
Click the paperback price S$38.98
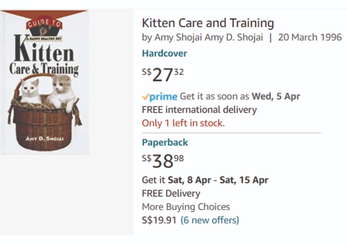162,160
